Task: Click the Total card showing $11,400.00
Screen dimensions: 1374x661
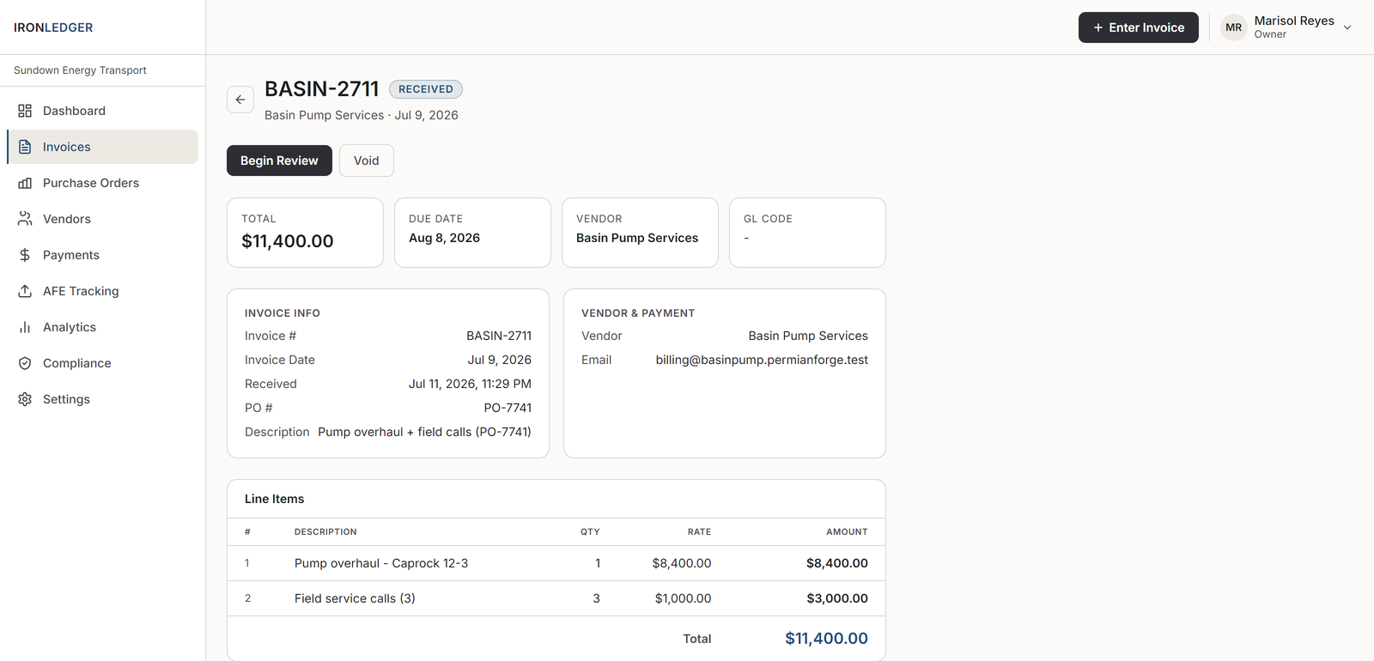Action: click(x=305, y=233)
